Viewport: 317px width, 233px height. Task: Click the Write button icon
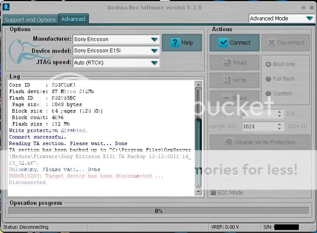[226, 80]
